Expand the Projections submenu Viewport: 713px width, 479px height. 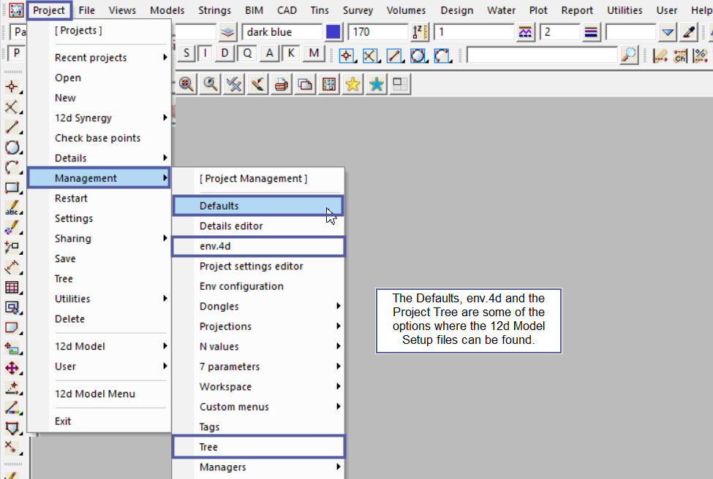tap(257, 326)
